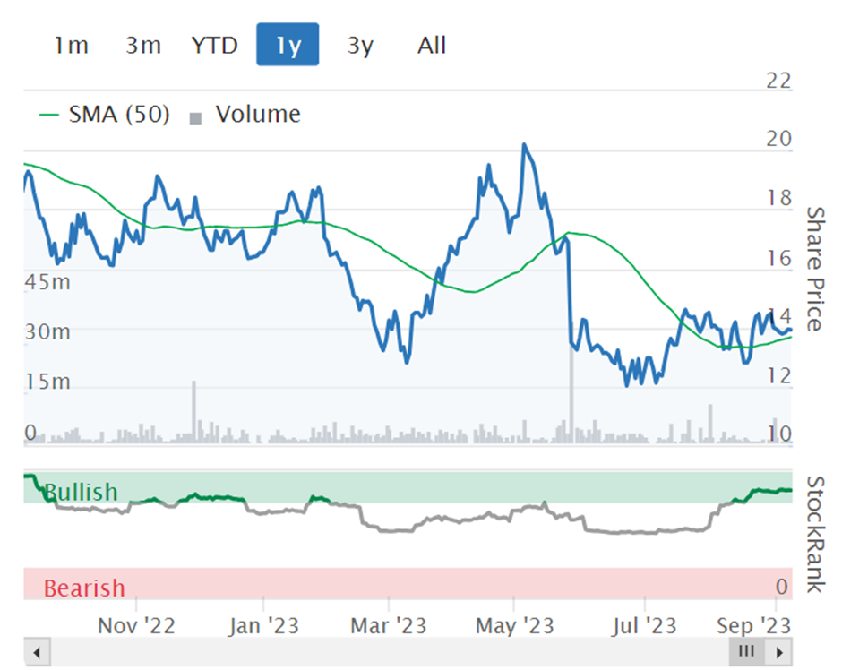Click the 30m volume axis label
842x670 pixels.
coord(47,331)
